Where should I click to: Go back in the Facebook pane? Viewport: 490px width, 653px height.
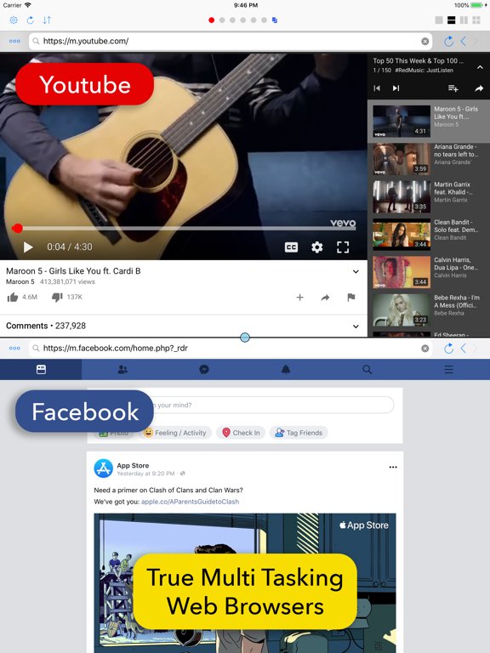click(x=464, y=348)
